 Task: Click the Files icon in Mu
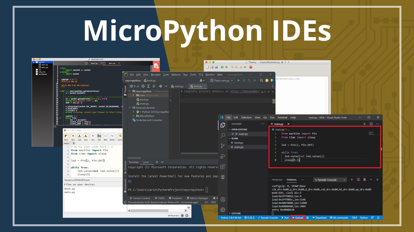(99, 136)
